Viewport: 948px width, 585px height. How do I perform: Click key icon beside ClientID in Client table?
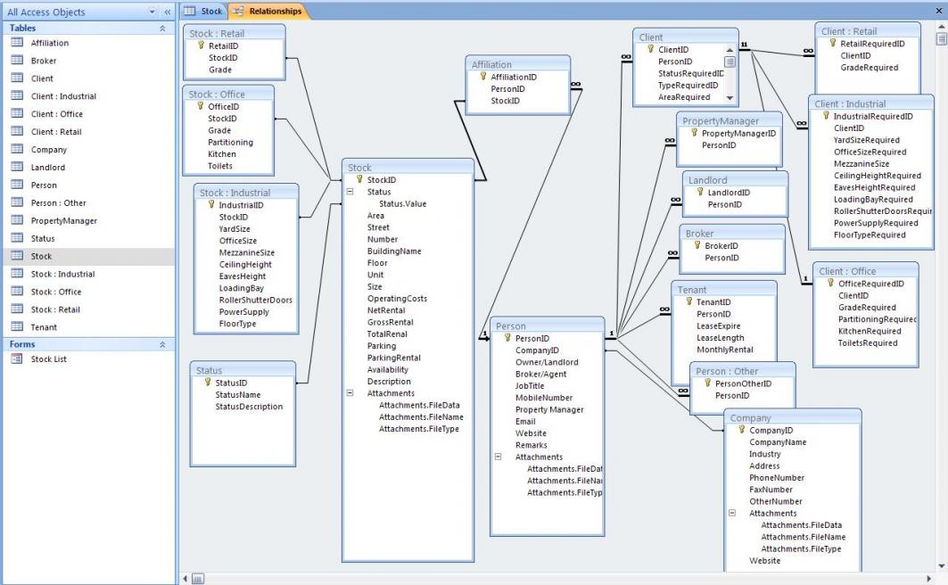pos(650,48)
